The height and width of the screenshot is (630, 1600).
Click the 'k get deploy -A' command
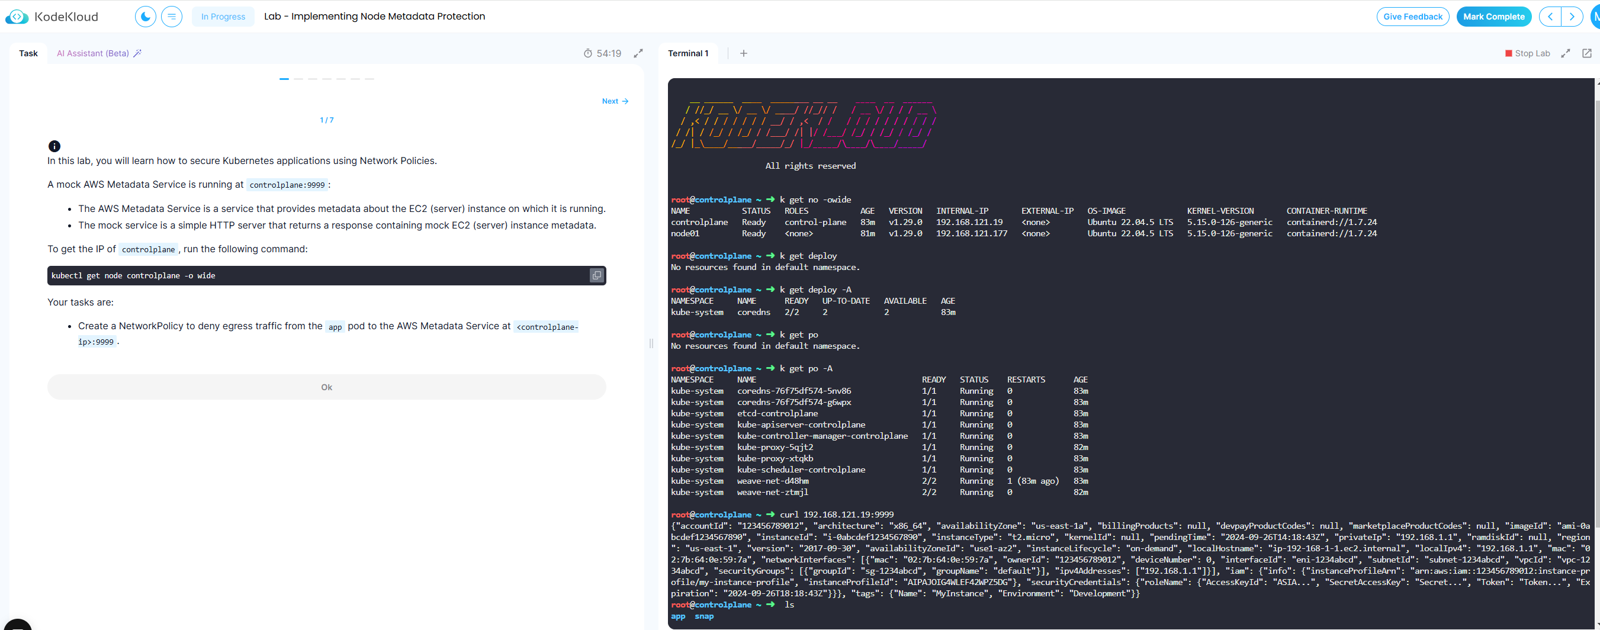pos(815,290)
